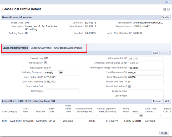Click the CPI-W cell in history row
This screenshot has width=172, height=137.
click(52, 121)
